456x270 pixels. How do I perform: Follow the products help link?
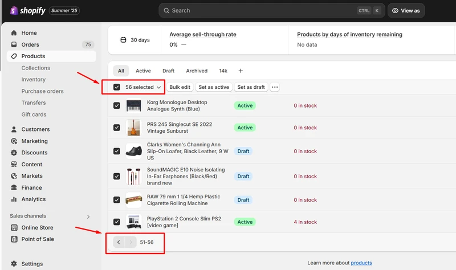[x=361, y=263]
